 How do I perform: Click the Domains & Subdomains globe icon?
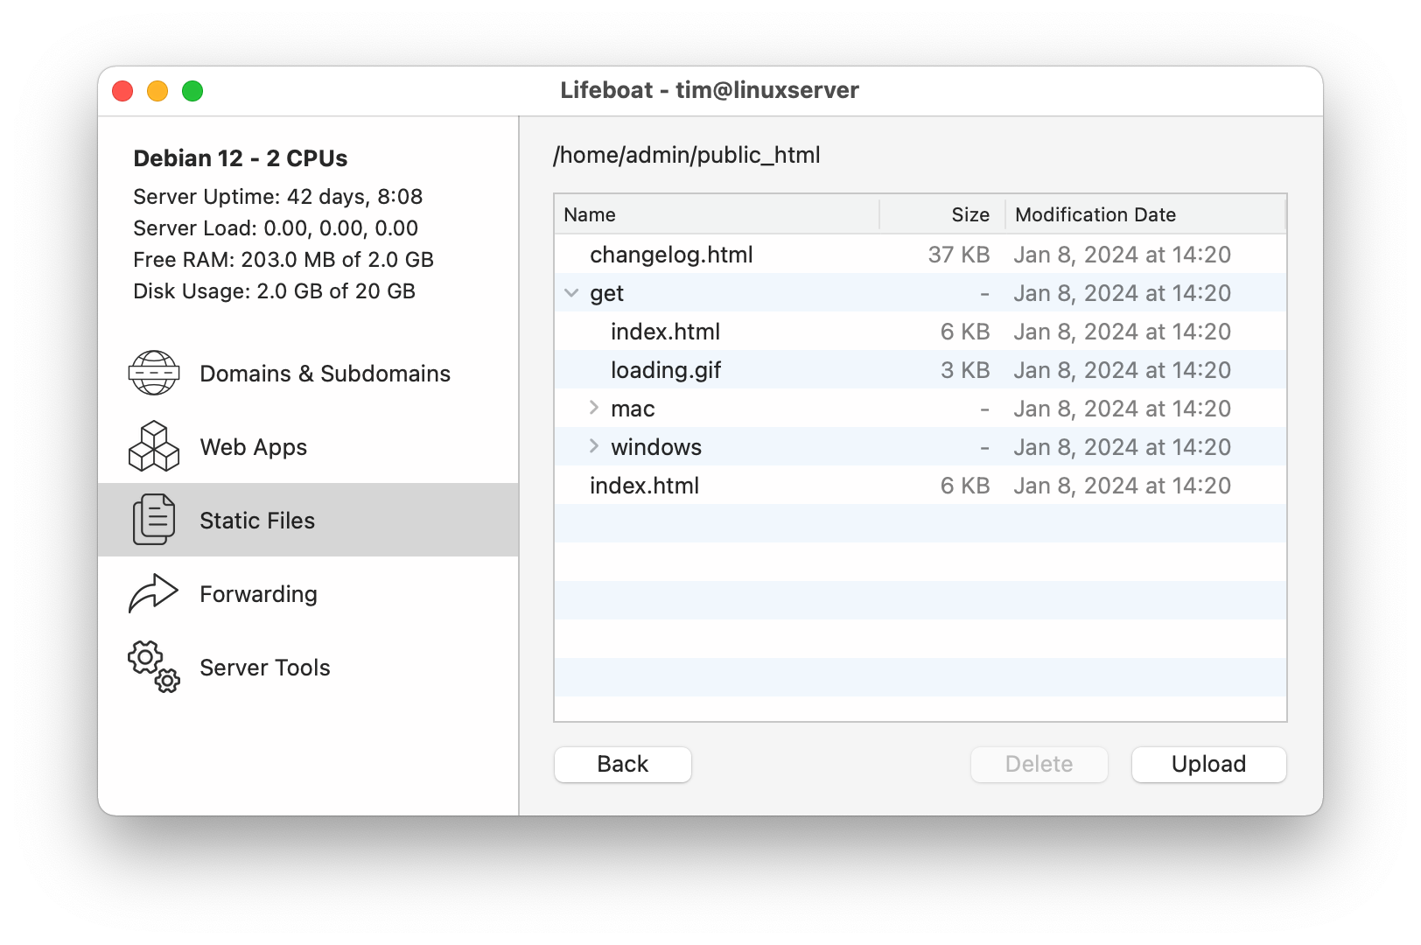tap(154, 374)
